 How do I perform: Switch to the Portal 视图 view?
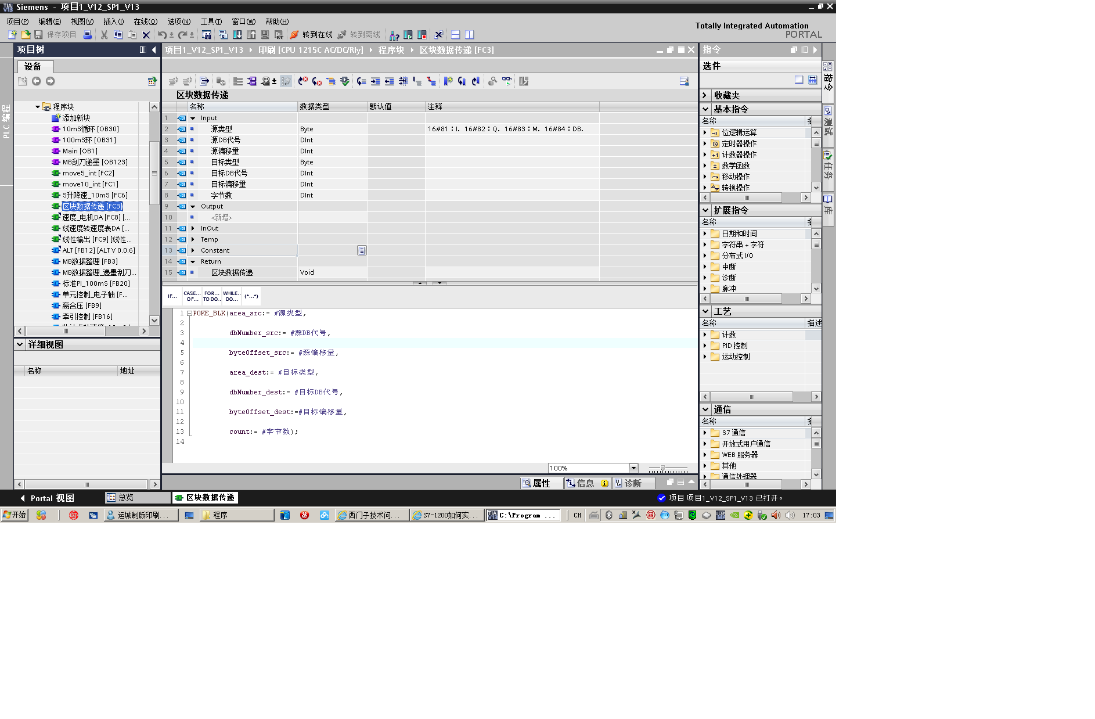(x=48, y=498)
